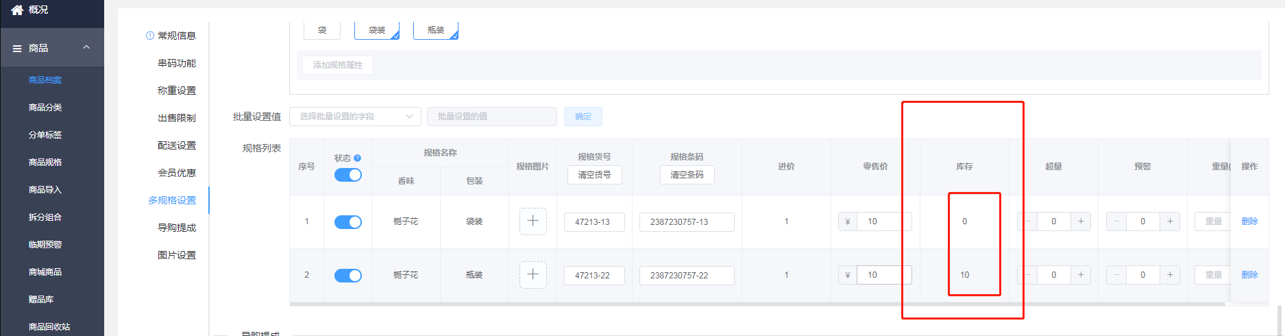Open 商品回收站 in sidebar

pyautogui.click(x=49, y=327)
